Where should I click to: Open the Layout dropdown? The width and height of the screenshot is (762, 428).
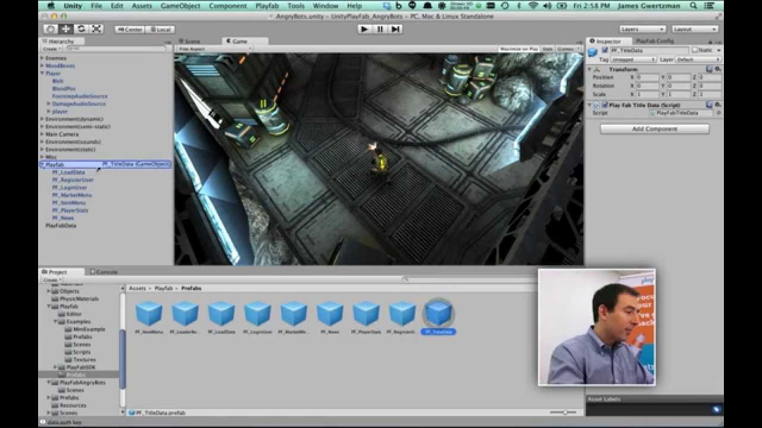tap(695, 29)
